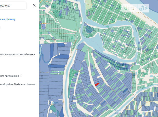The image size is (158, 117).
Task: Click info icon beside 'призначення' text
Action: tap(21, 76)
